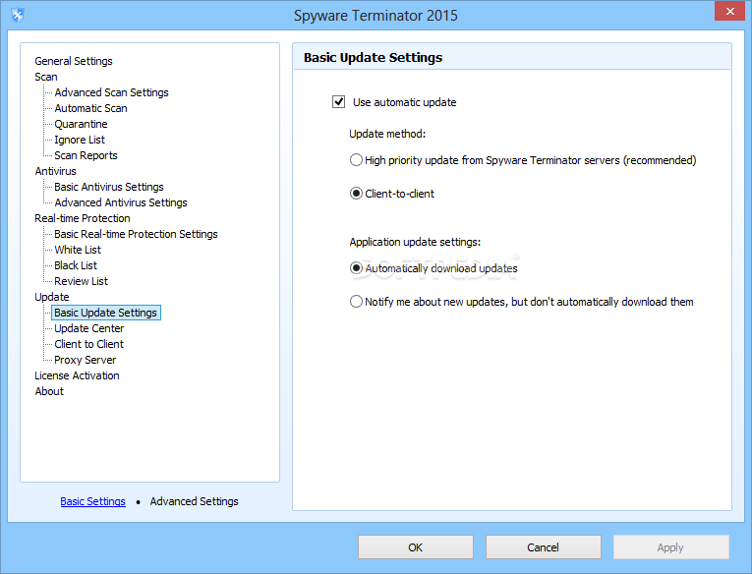Select the Real-time Protection node

(82, 218)
